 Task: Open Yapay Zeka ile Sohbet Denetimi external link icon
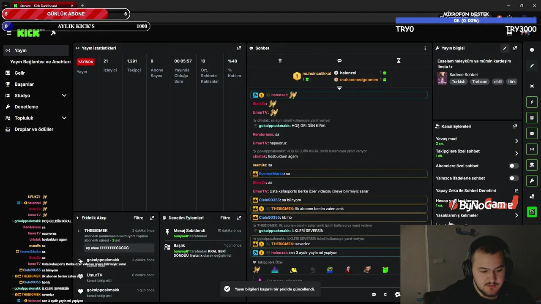[x=516, y=190]
